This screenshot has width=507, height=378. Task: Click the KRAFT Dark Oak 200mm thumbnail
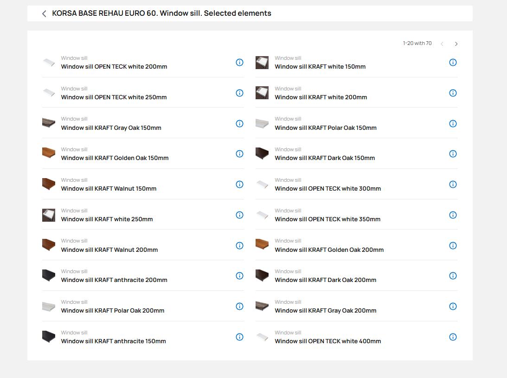[x=262, y=275]
